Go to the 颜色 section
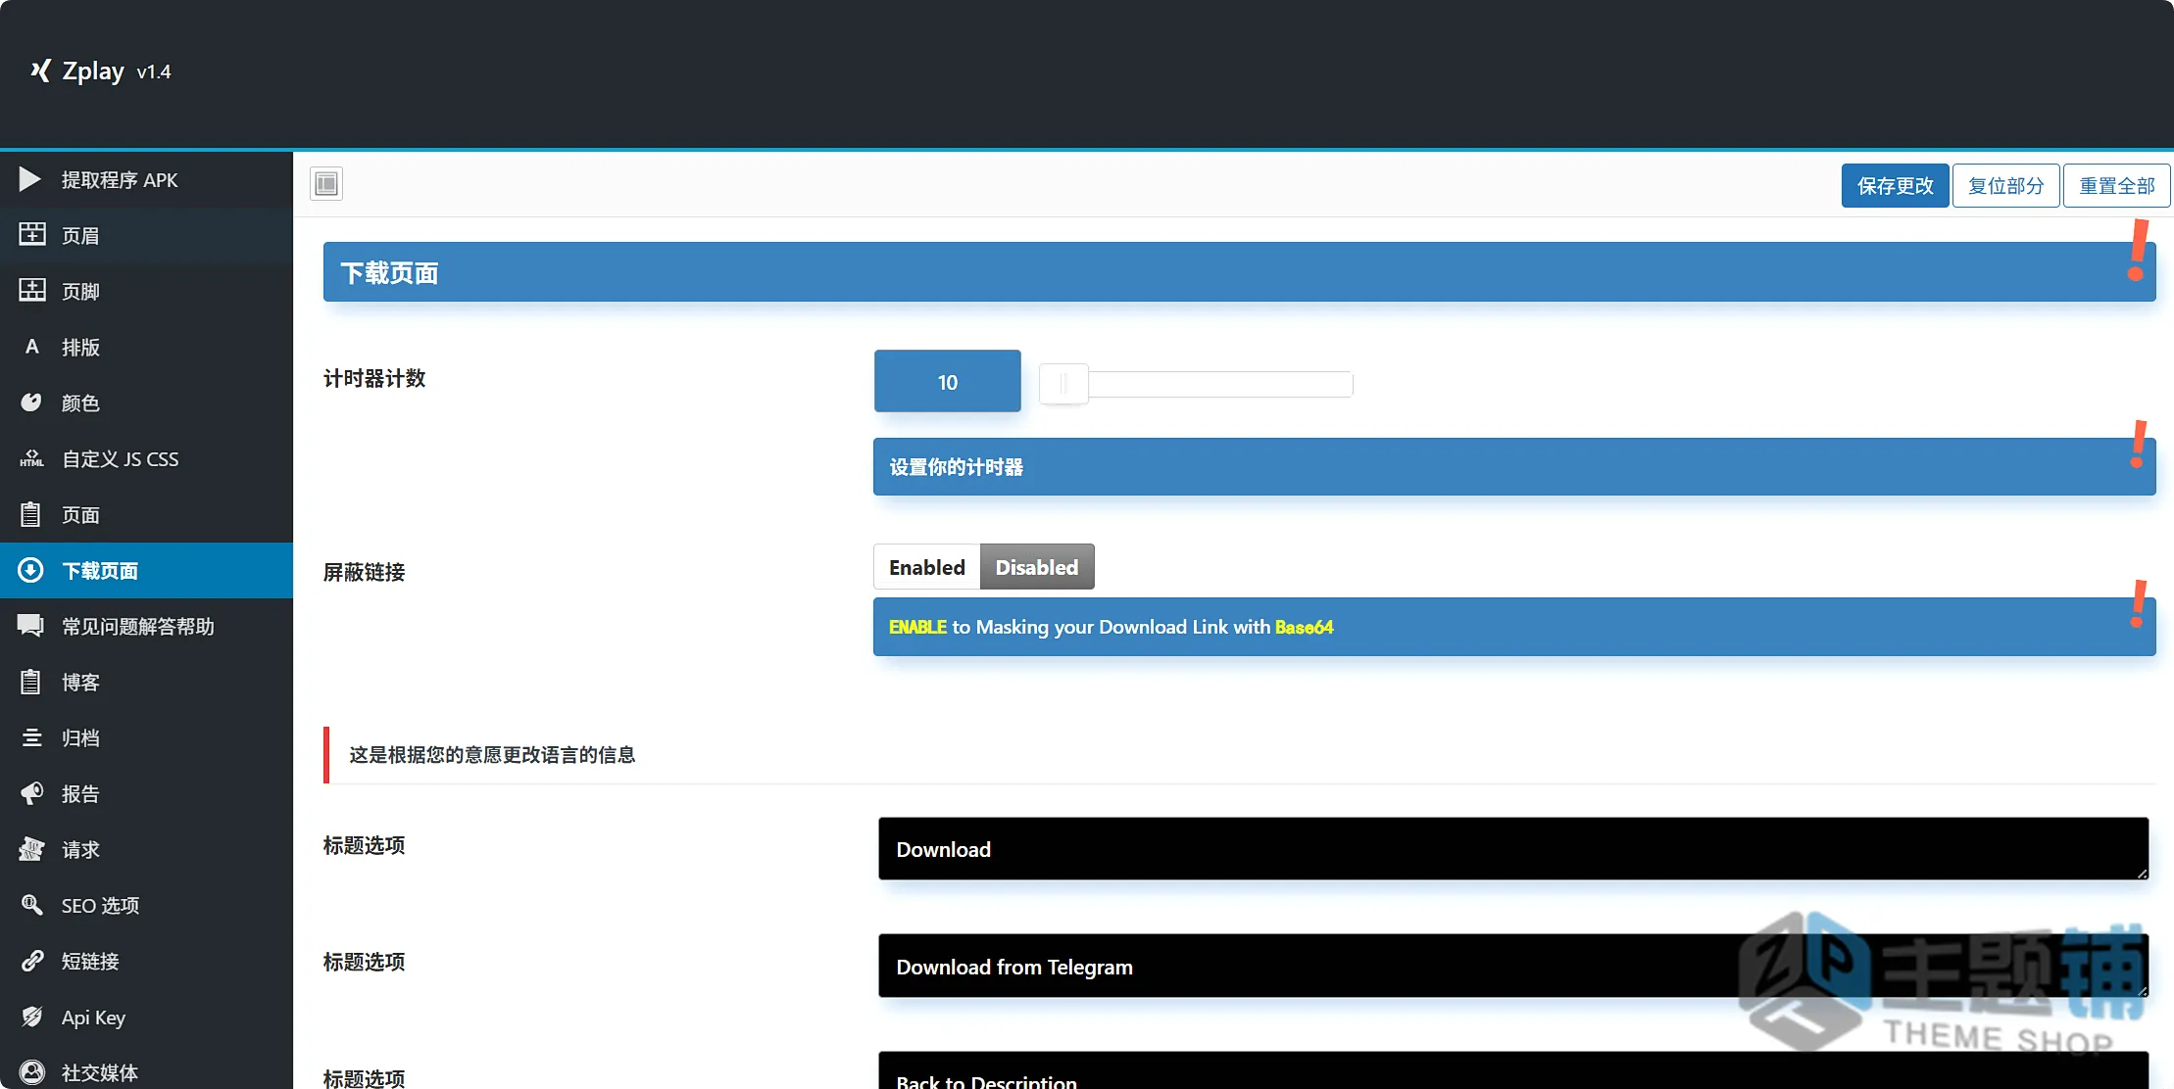 [147, 402]
